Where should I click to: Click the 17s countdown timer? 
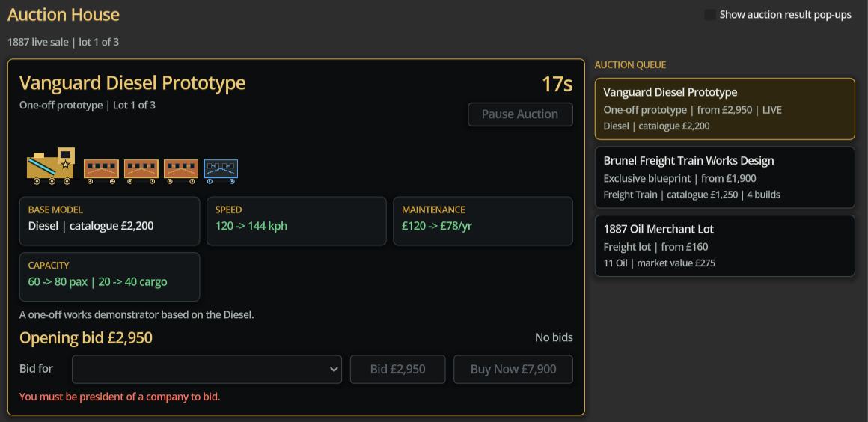(557, 85)
